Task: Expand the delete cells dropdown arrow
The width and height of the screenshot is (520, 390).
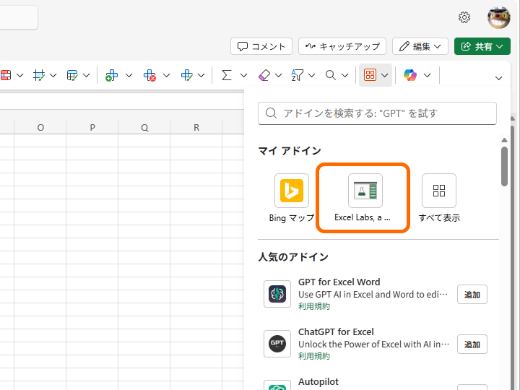Action: (167, 76)
